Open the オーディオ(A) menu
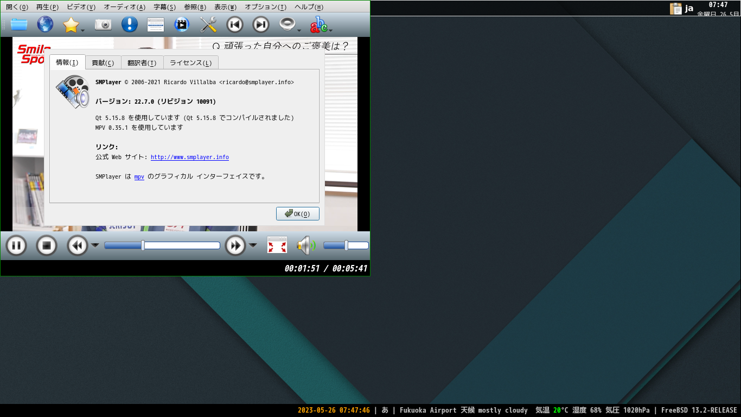Screen dimensions: 741x417 [124, 7]
